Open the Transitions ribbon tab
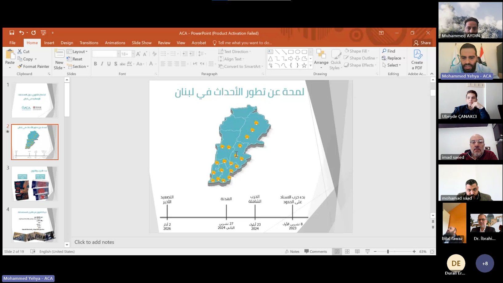 pos(89,43)
